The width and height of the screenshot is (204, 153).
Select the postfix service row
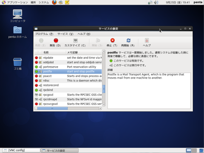tap(68, 71)
